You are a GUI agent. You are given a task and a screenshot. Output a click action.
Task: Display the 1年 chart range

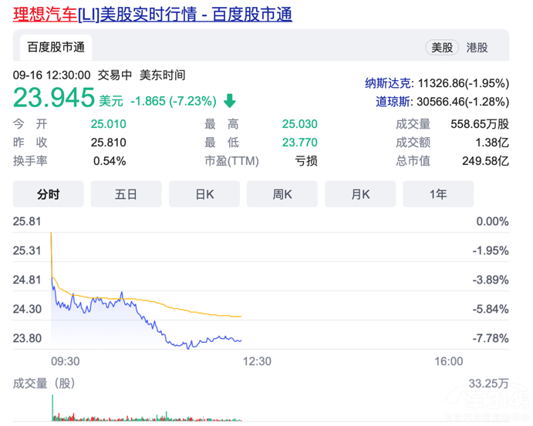(x=437, y=194)
